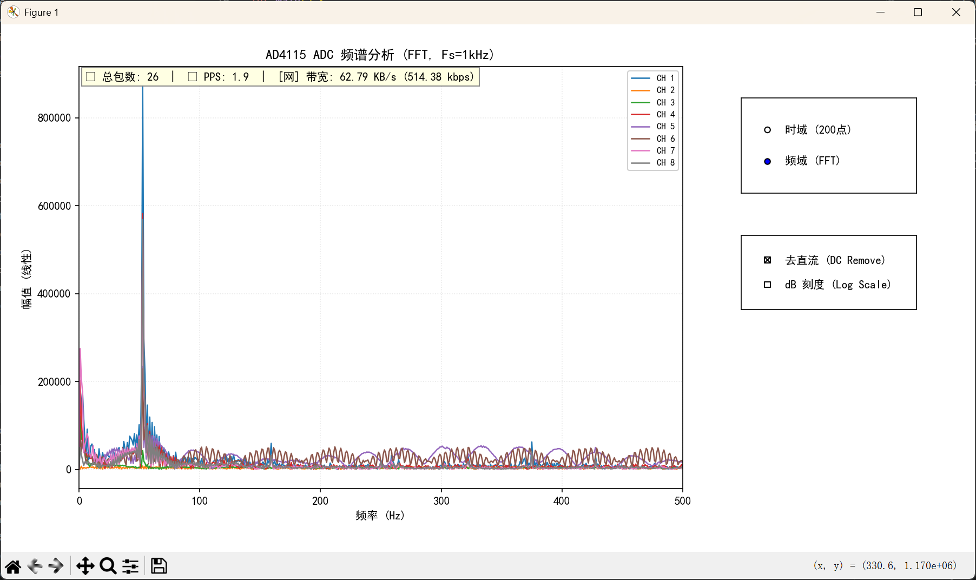The height and width of the screenshot is (580, 976).
Task: Click the 600000 y-axis tick label
Action: (54, 206)
